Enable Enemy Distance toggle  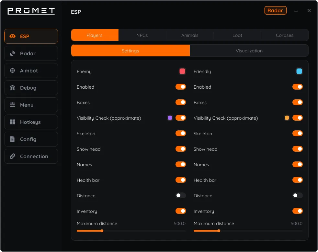coord(181,195)
